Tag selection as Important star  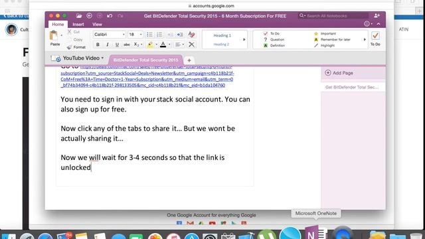pyautogui.click(x=325, y=34)
